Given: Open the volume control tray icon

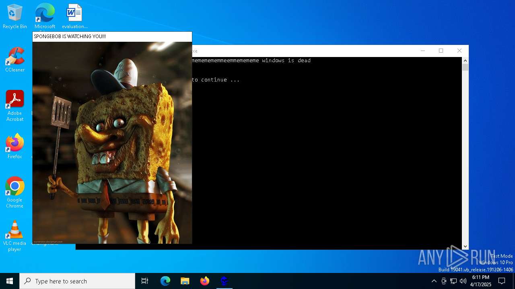Looking at the screenshot, I should click(463, 281).
